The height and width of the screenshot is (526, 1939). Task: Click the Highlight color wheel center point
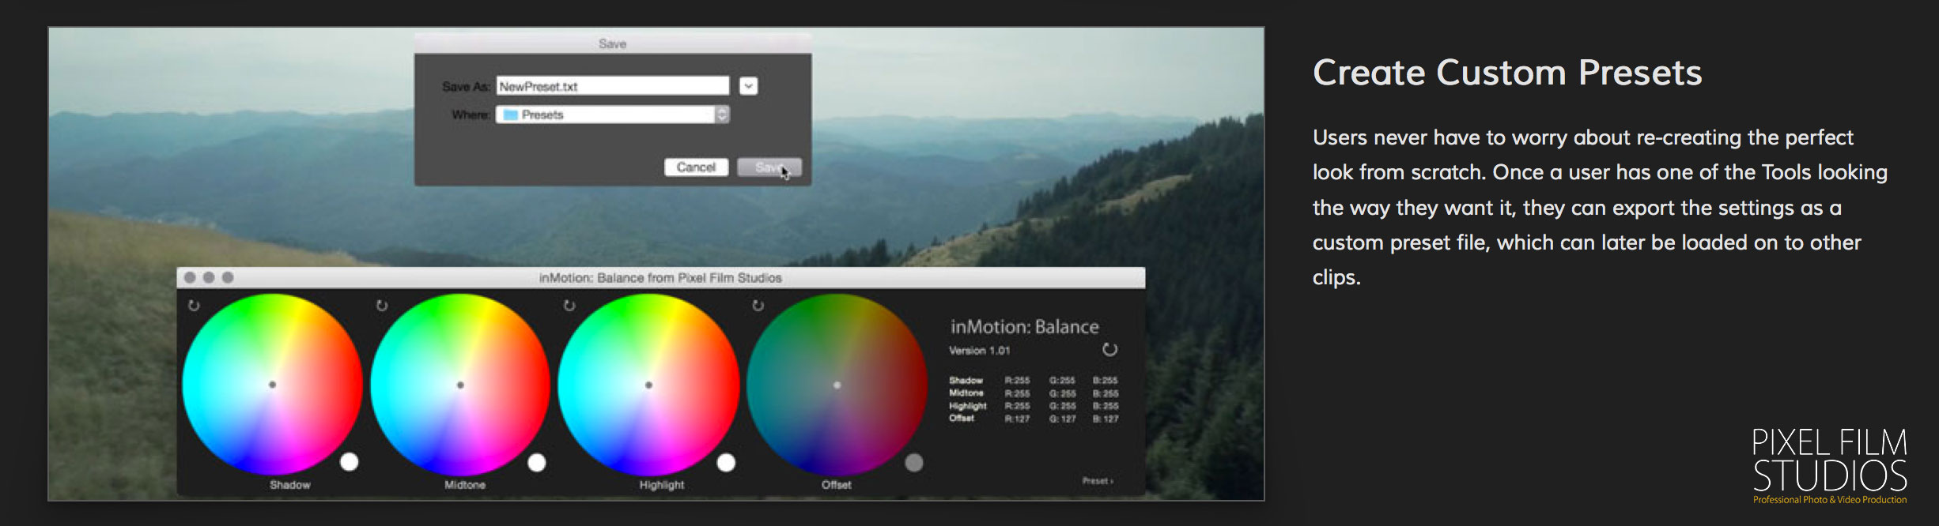point(648,385)
